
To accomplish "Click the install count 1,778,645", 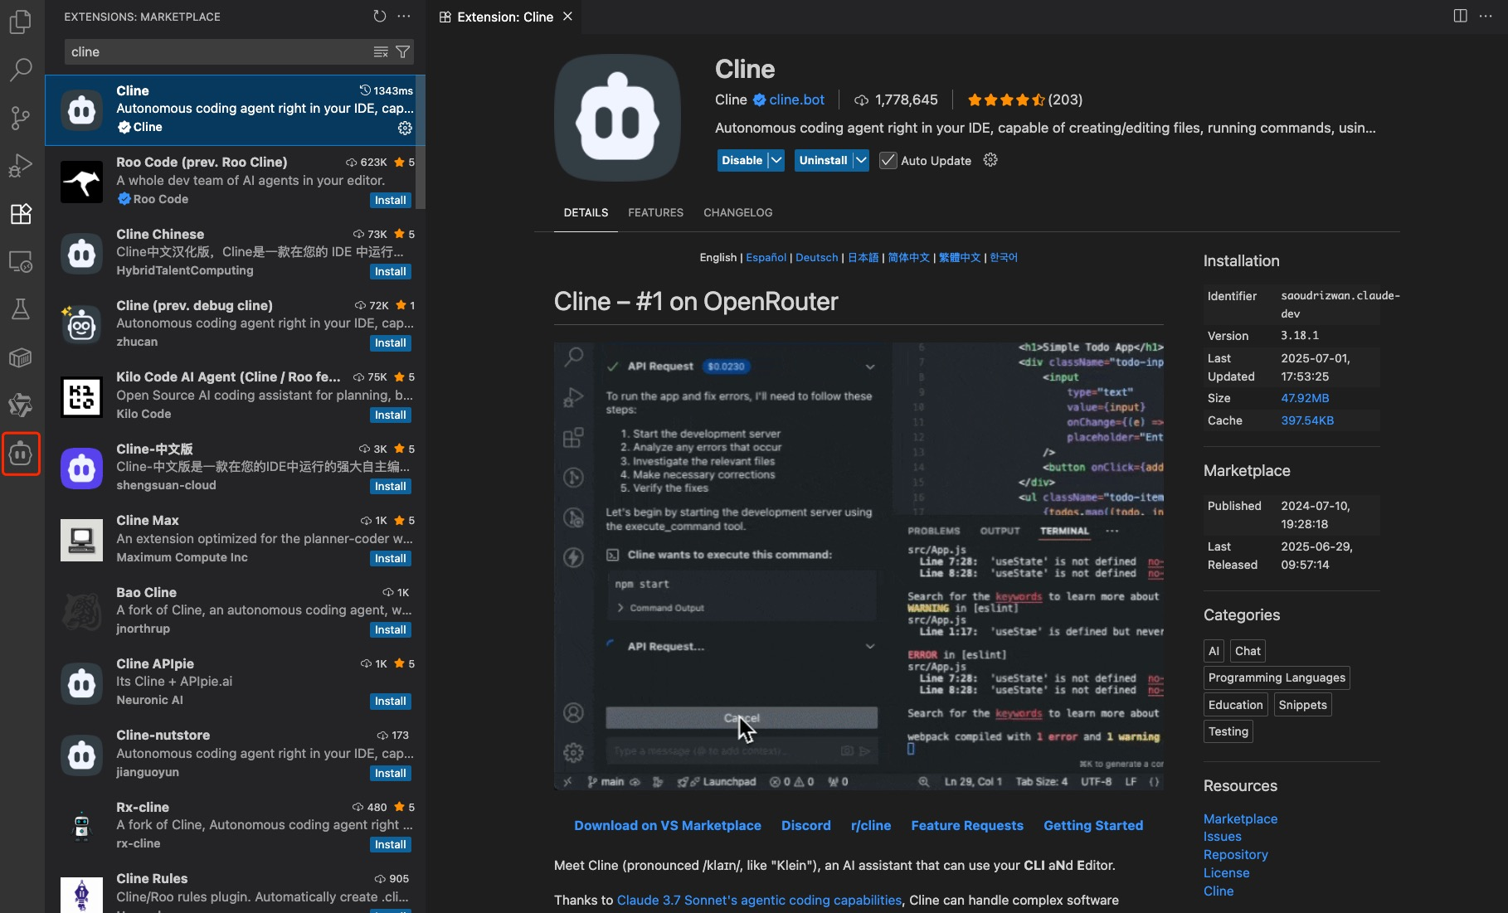I will coord(897,100).
